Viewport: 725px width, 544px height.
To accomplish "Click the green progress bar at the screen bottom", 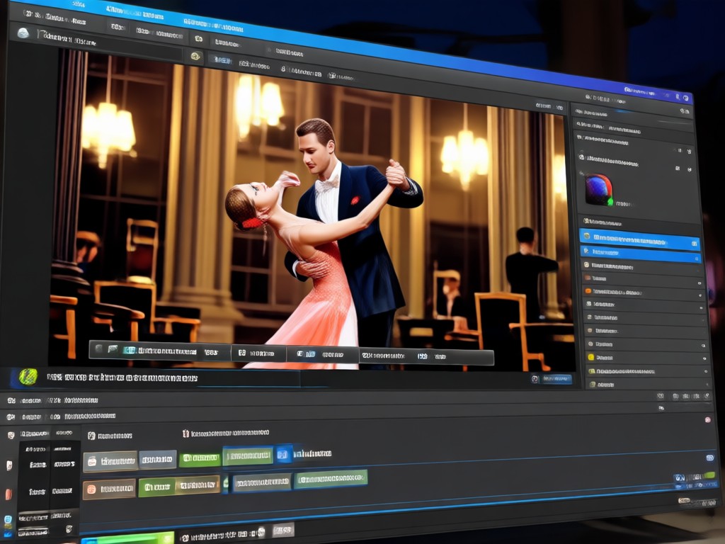I will tap(127, 538).
